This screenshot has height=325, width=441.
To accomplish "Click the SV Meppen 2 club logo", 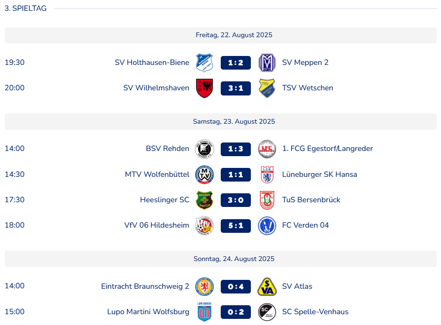I will click(267, 63).
